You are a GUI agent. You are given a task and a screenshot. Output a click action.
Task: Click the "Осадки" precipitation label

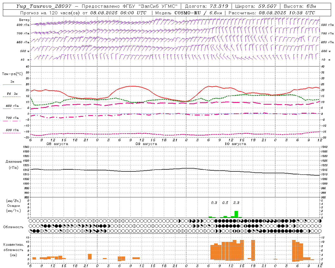tap(14, 206)
